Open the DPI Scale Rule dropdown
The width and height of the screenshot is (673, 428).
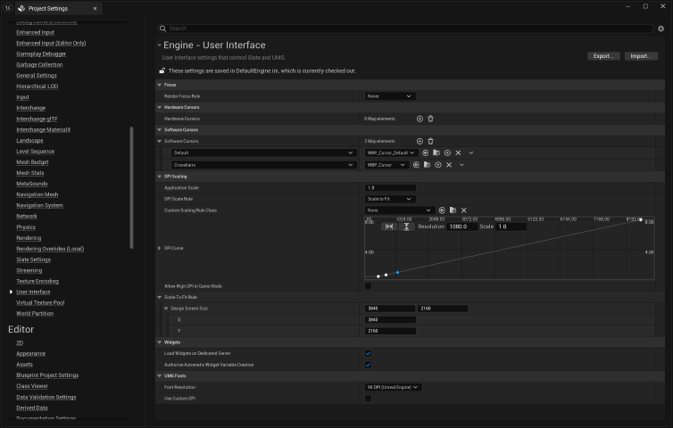[390, 199]
